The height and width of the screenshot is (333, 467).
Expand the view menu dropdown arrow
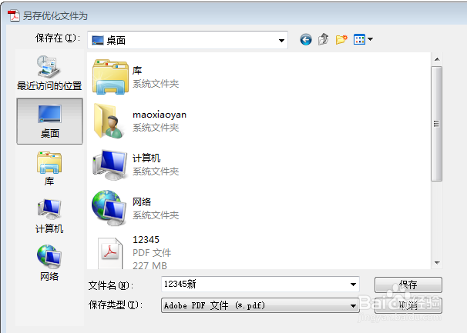(370, 39)
